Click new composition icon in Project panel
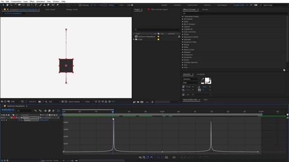The height and width of the screenshot is (162, 289). point(142,102)
